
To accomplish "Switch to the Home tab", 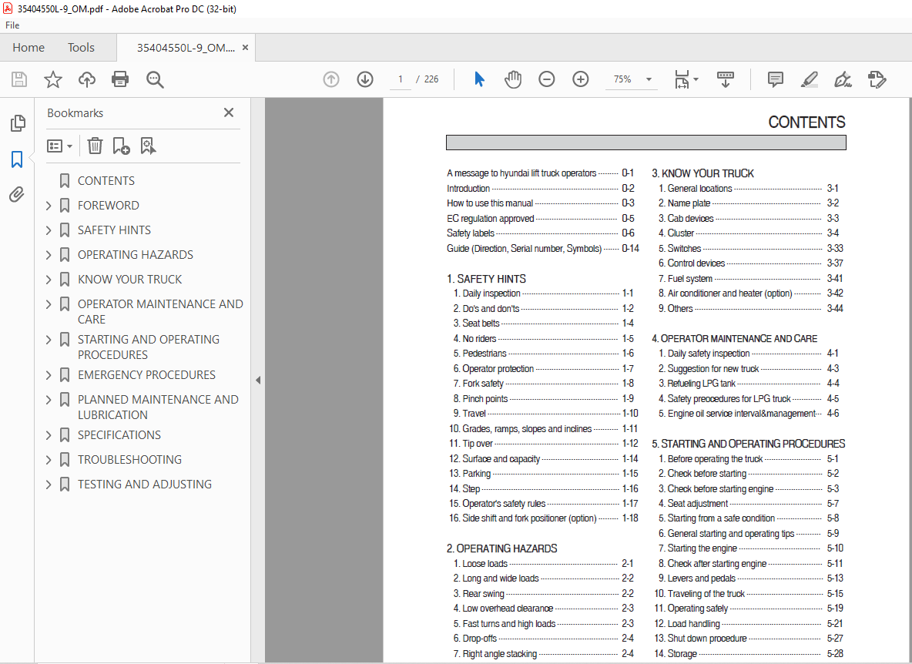I will (x=28, y=48).
